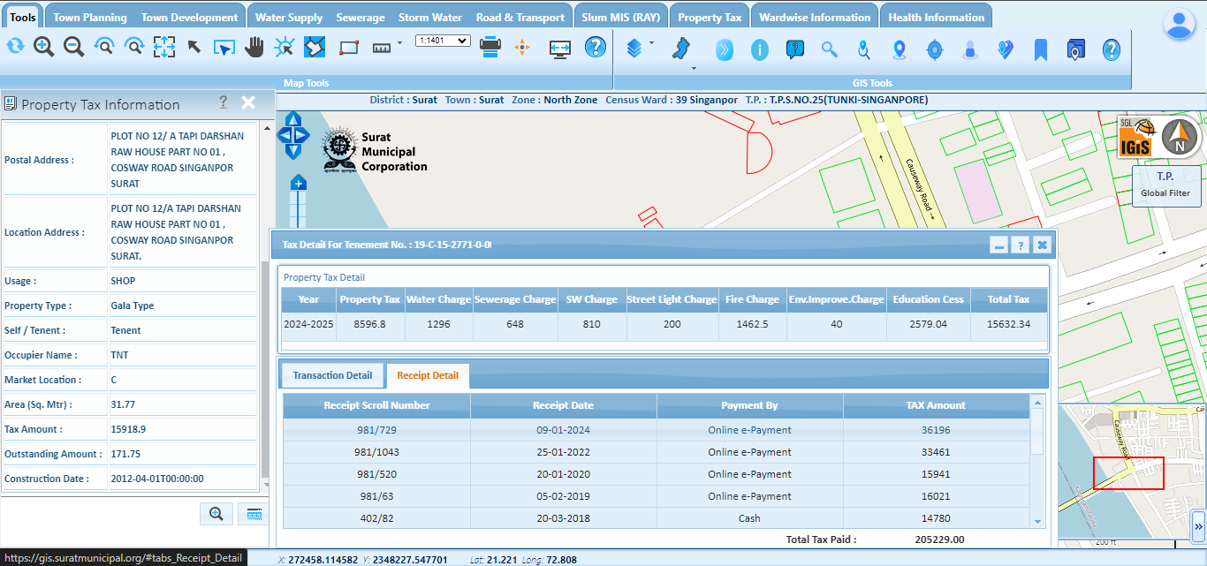This screenshot has width=1207, height=566.
Task: Expand the measure tool dropdown arrow
Action: coord(400,42)
